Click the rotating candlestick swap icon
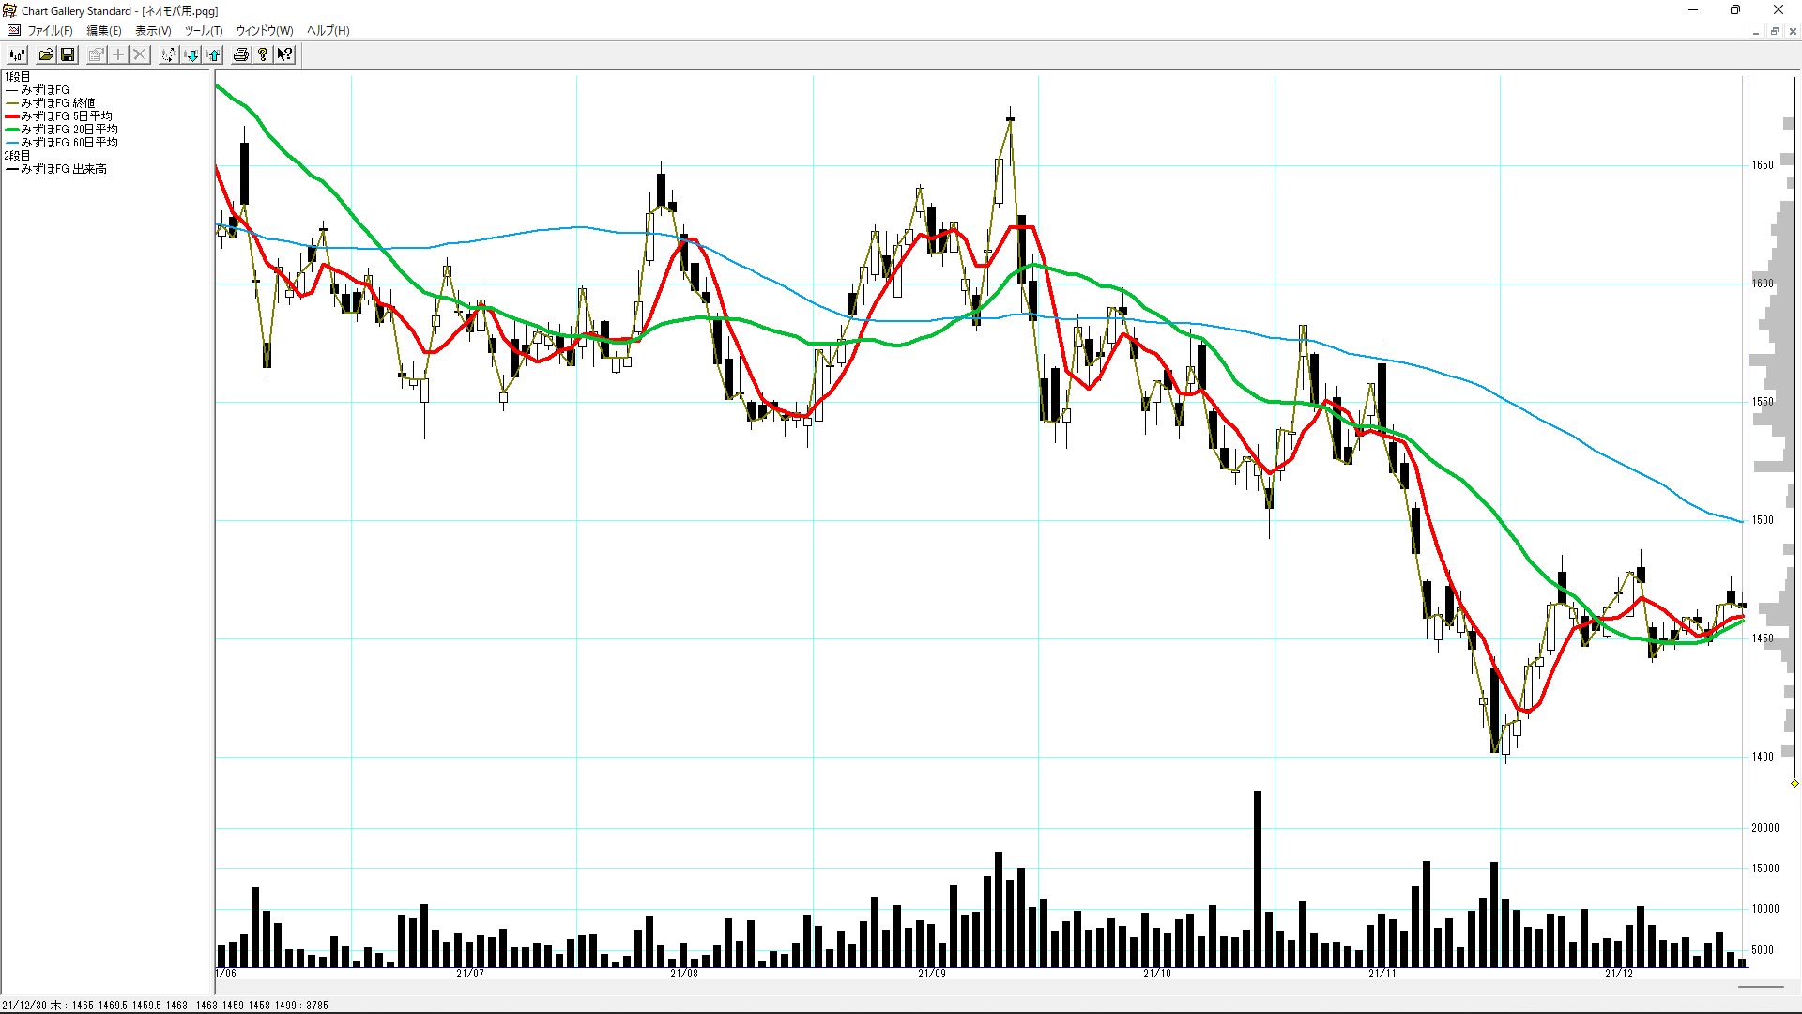This screenshot has height=1014, width=1802. click(x=168, y=54)
